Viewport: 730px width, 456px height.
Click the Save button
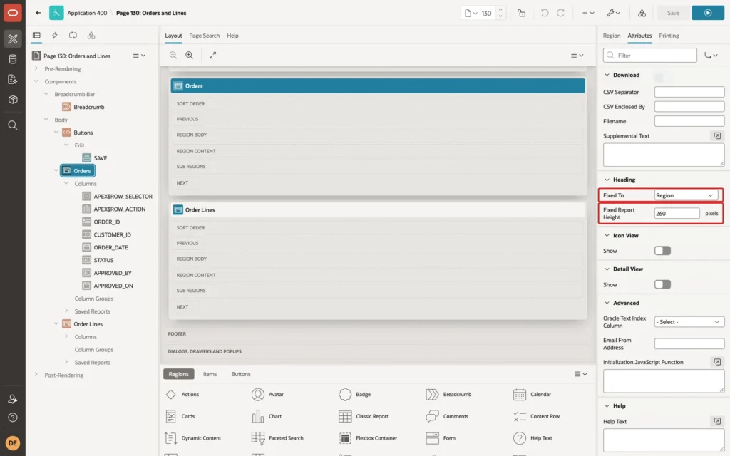[673, 13]
